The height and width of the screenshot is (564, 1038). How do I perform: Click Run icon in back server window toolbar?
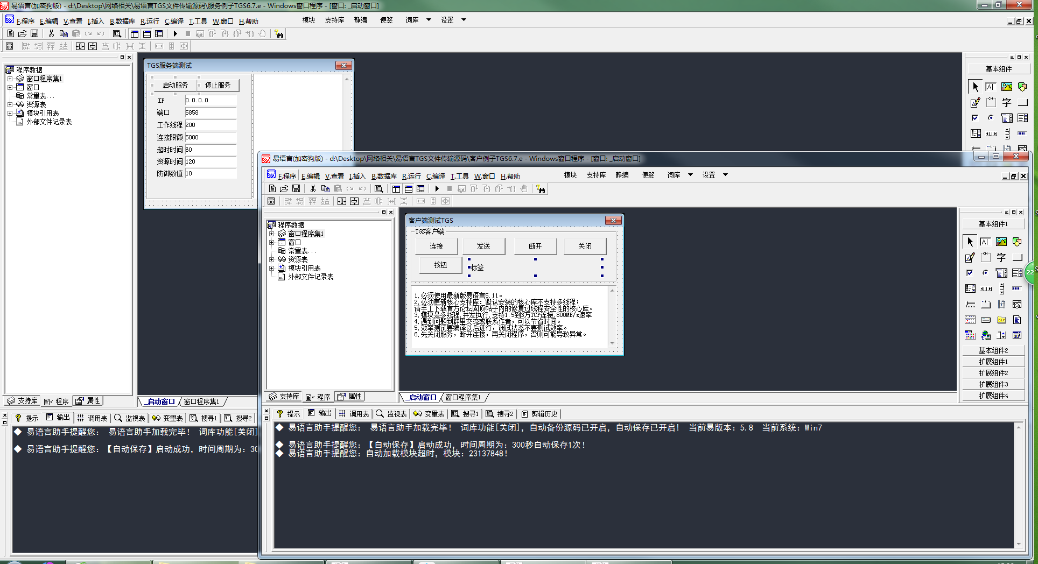tap(176, 34)
